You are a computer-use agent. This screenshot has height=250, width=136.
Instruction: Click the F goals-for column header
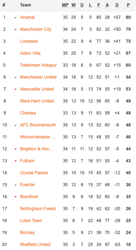(x=99, y=5)
